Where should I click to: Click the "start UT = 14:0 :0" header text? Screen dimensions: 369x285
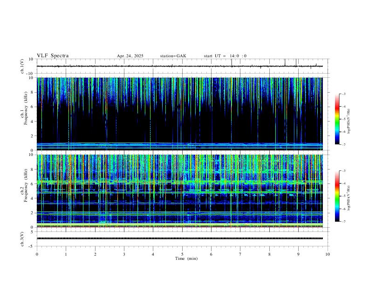[x=225, y=56]
